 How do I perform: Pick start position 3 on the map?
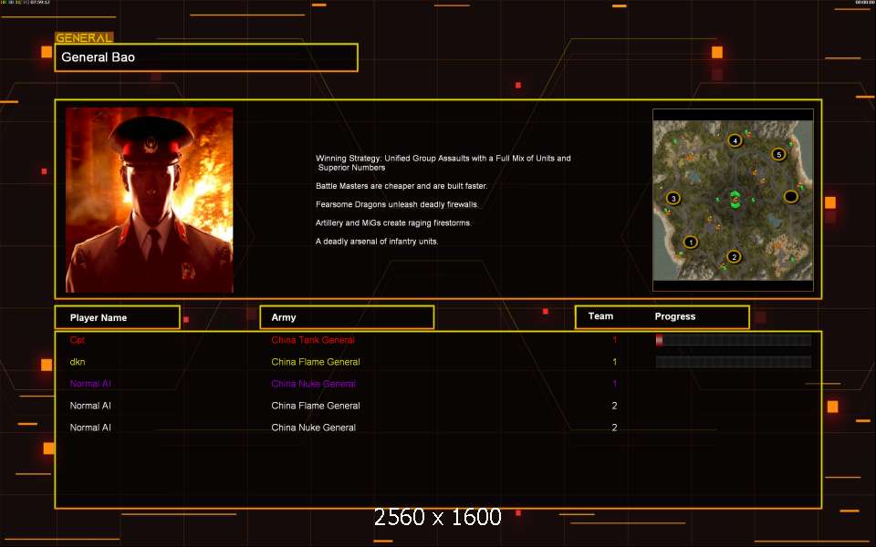pos(673,198)
